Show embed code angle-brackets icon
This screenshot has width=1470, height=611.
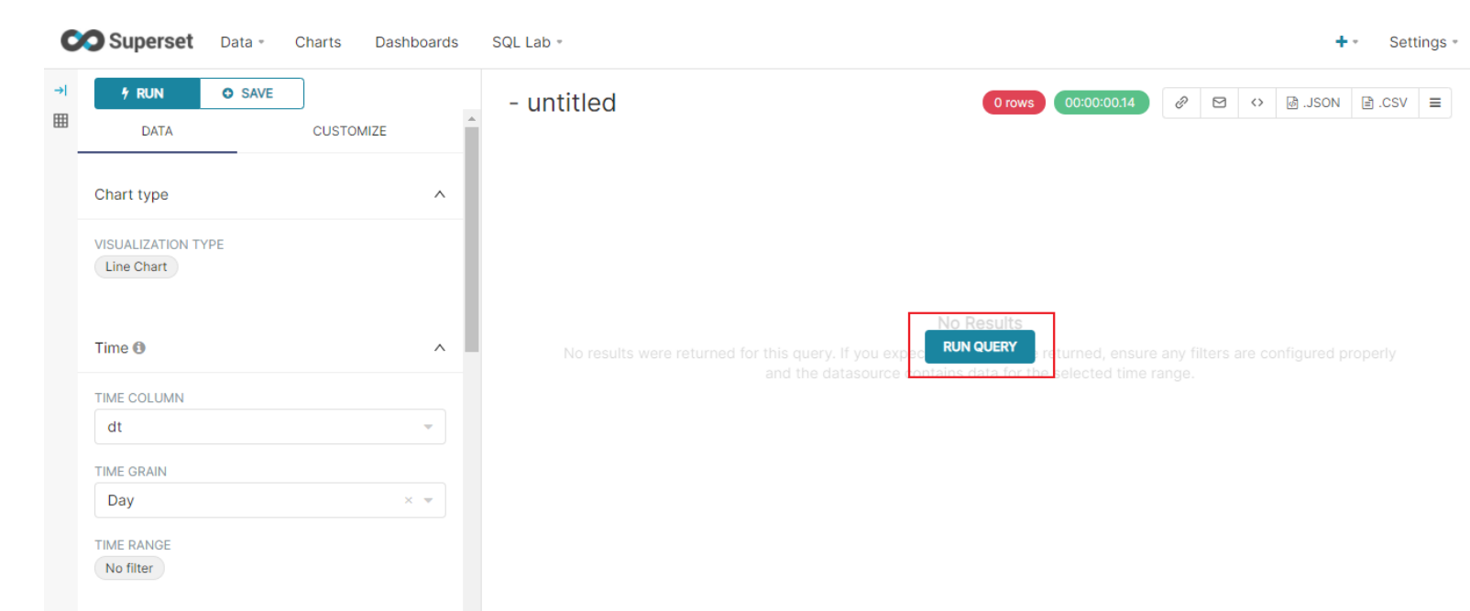click(1256, 103)
